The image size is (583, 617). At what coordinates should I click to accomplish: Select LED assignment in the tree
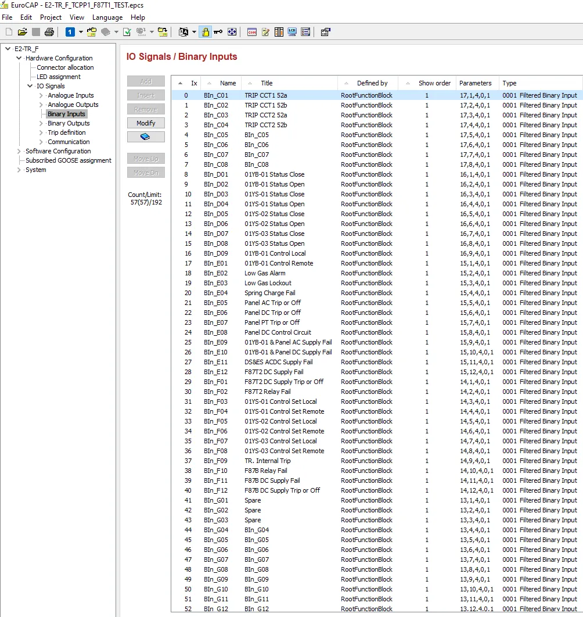(x=59, y=77)
